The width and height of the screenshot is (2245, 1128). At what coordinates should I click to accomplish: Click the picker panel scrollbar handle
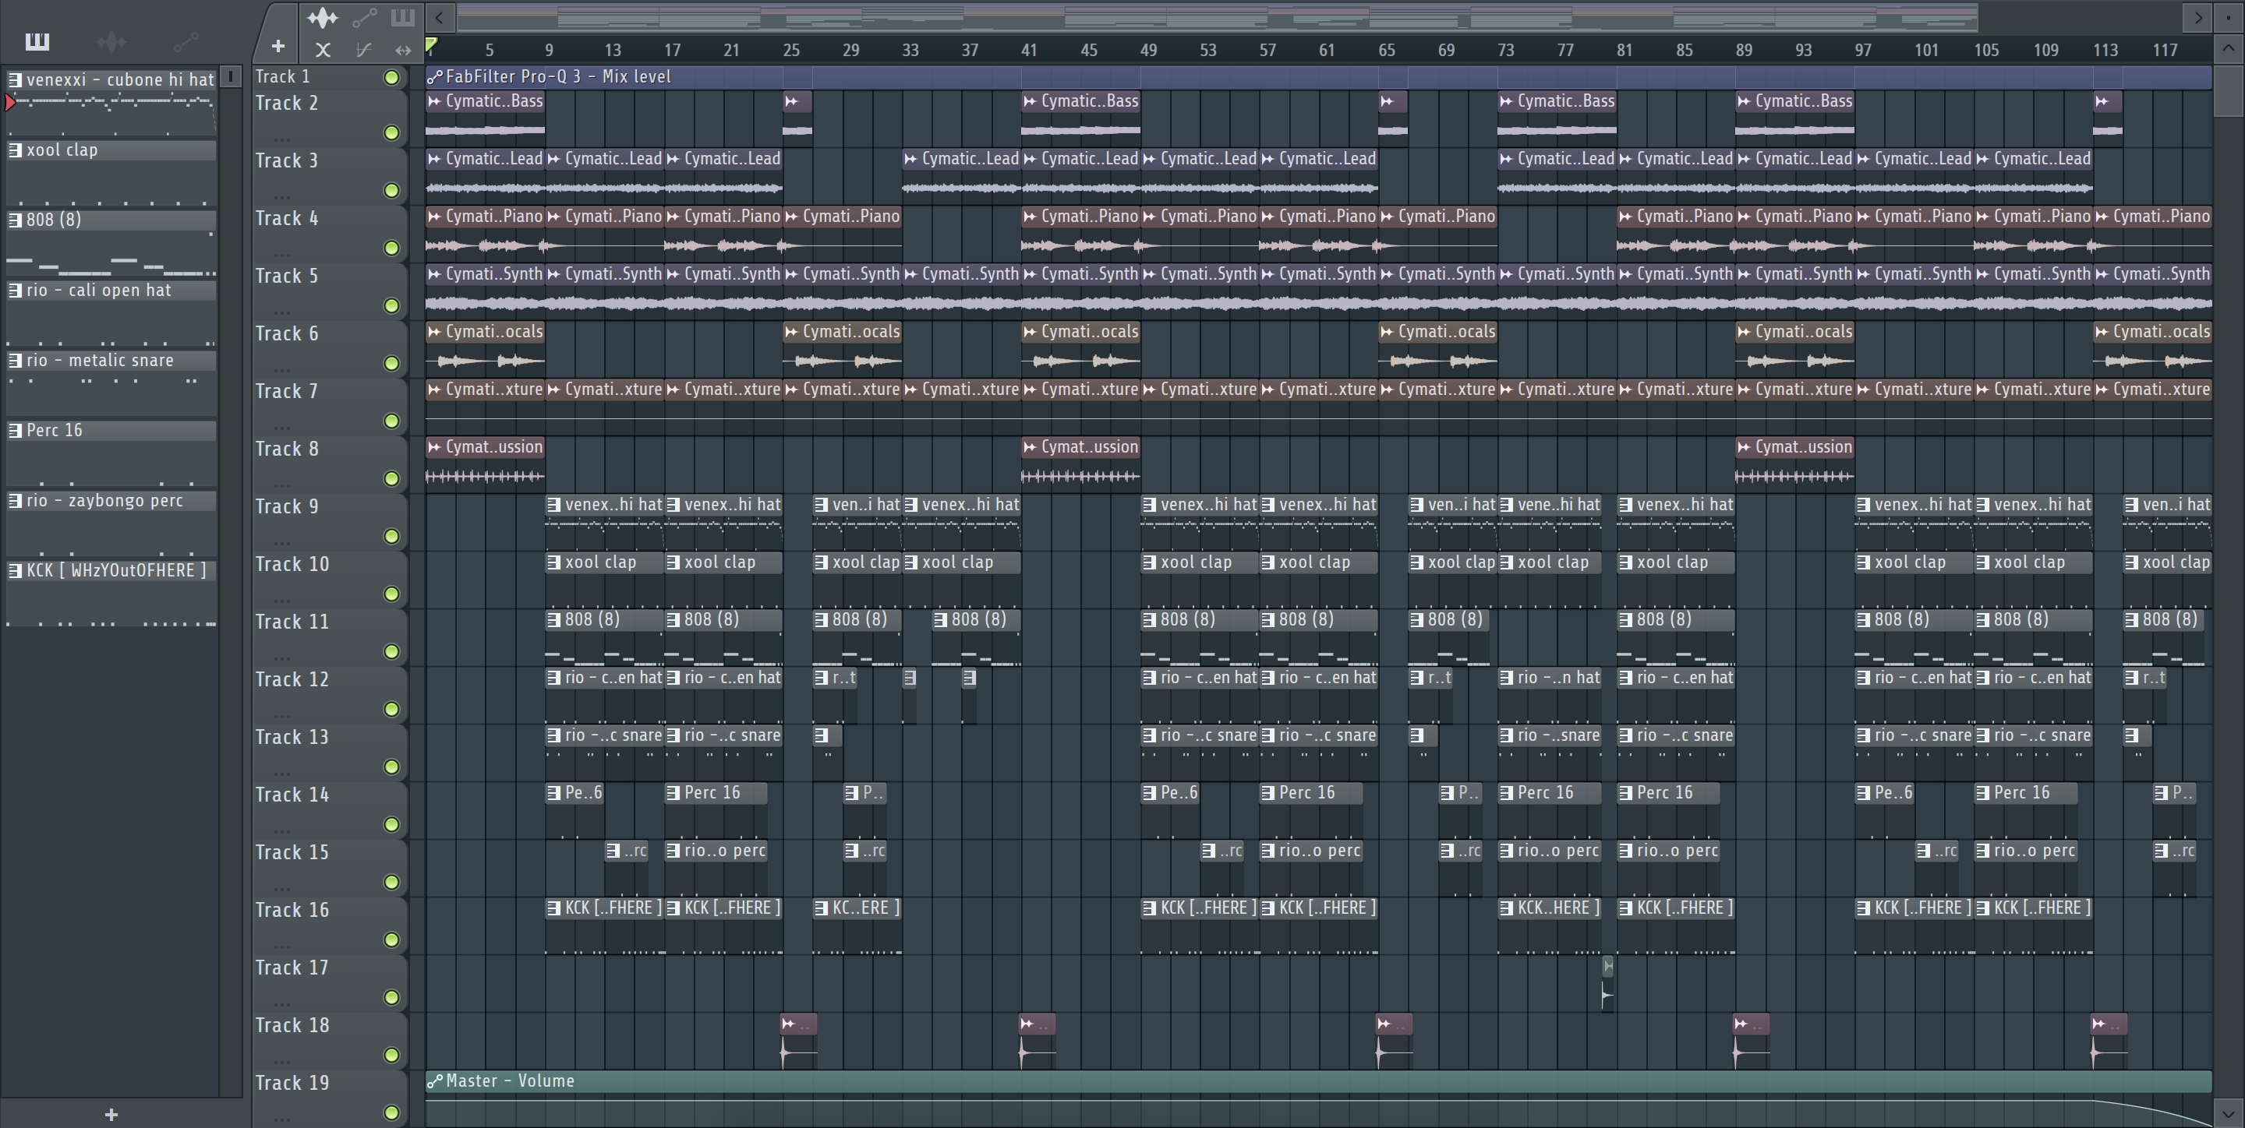coord(231,76)
